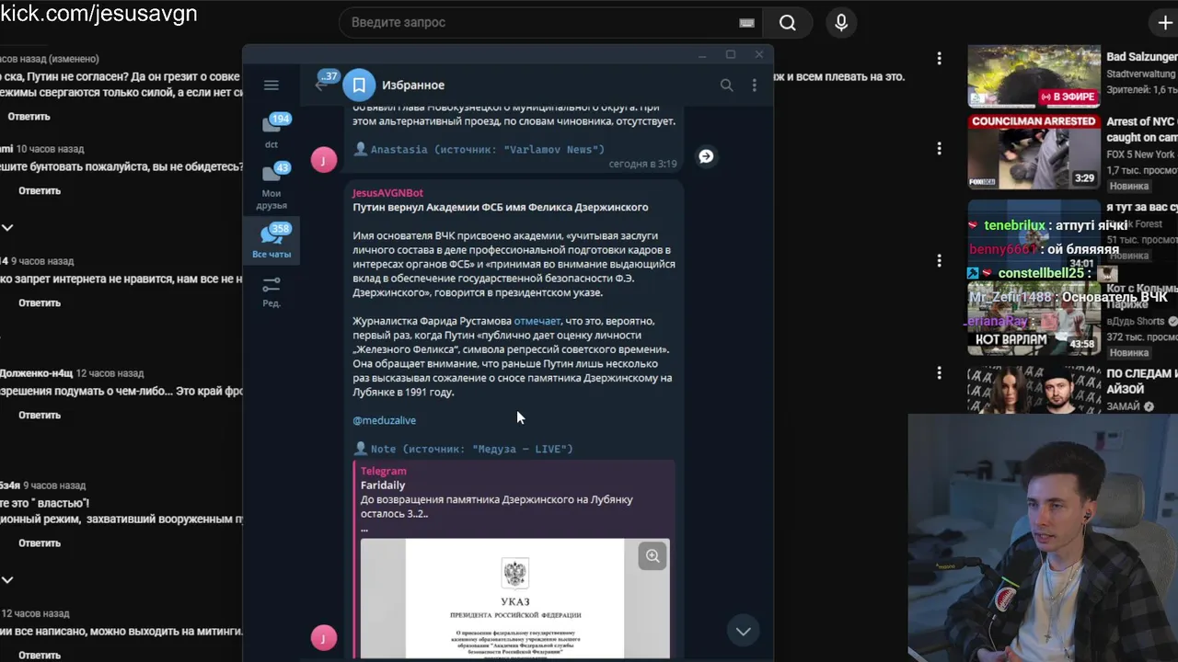This screenshot has height=662, width=1178.
Task: Reply to the 'властью' comment
Action: [x=40, y=543]
